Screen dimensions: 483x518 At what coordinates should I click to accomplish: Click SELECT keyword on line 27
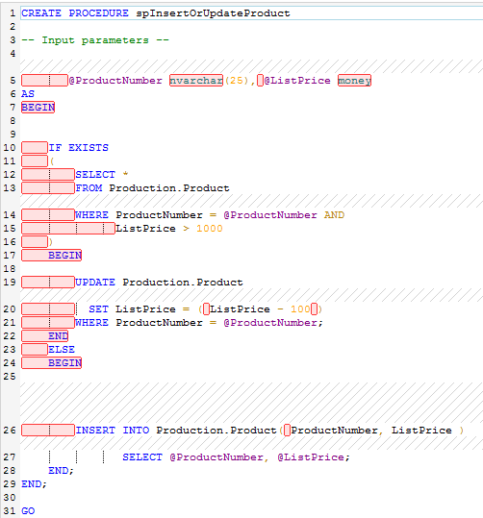(142, 457)
